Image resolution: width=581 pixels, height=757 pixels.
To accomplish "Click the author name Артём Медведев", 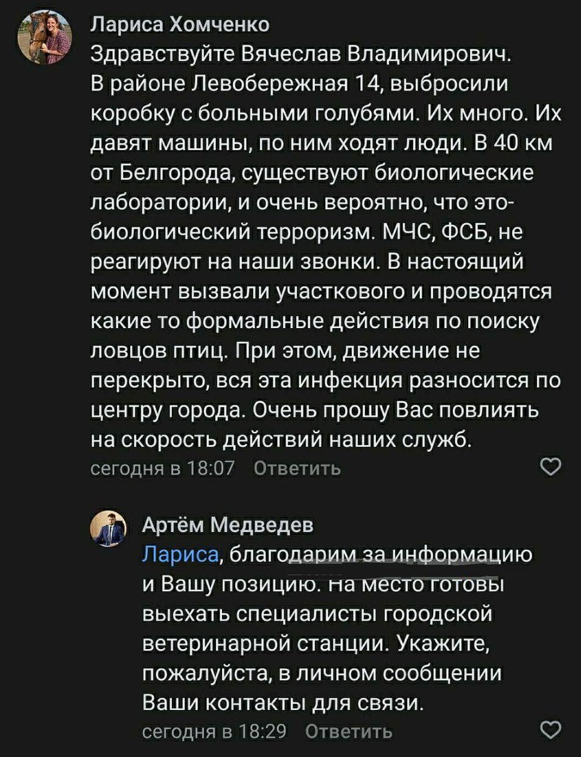I will 227,525.
